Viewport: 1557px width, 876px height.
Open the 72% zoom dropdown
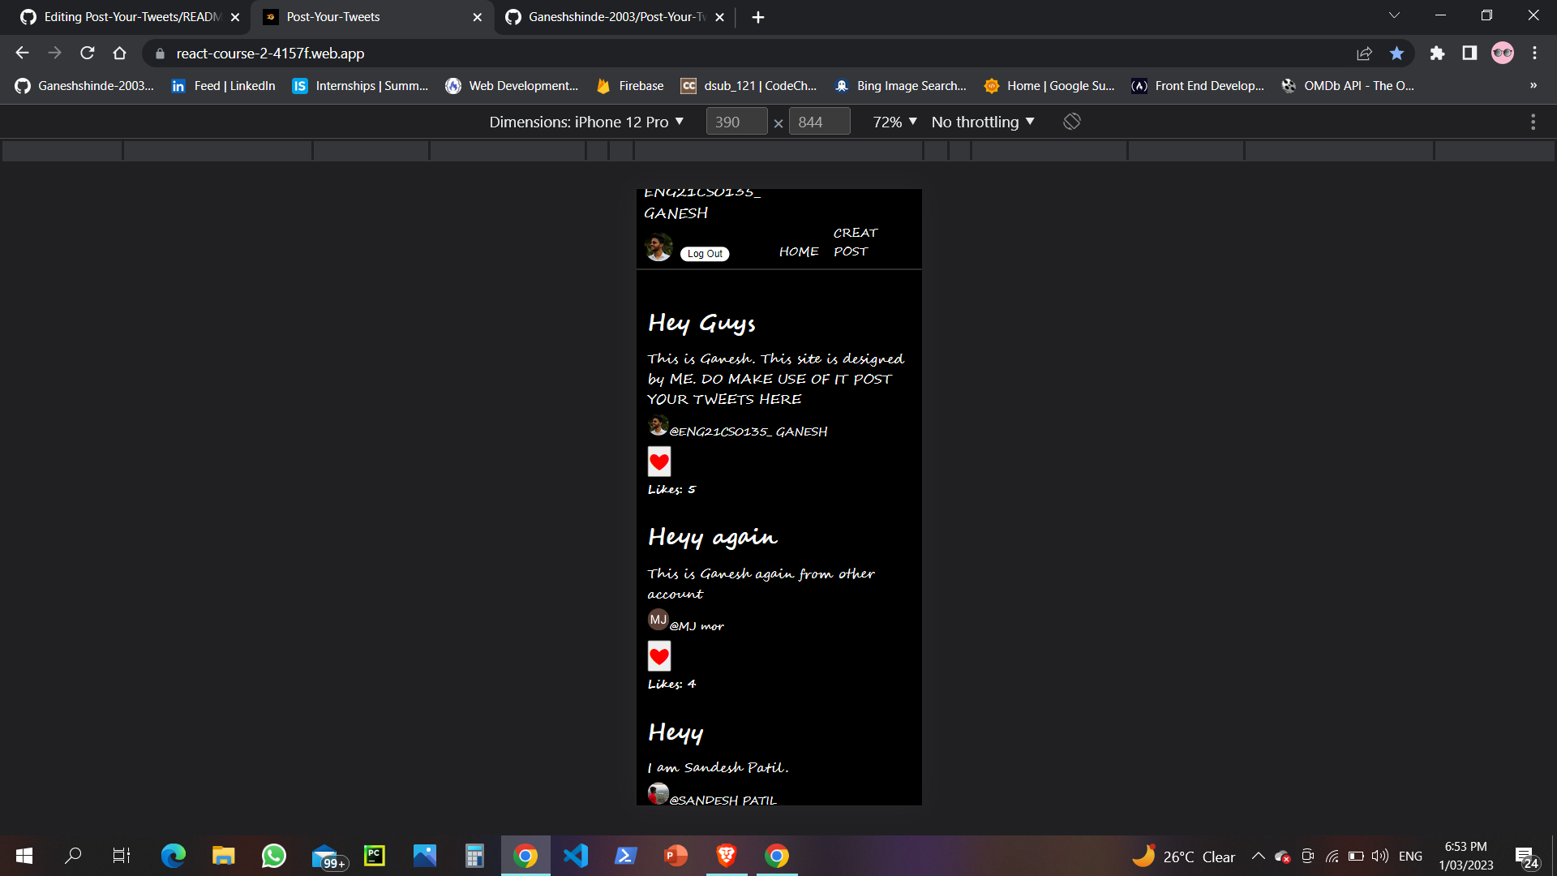tap(894, 122)
